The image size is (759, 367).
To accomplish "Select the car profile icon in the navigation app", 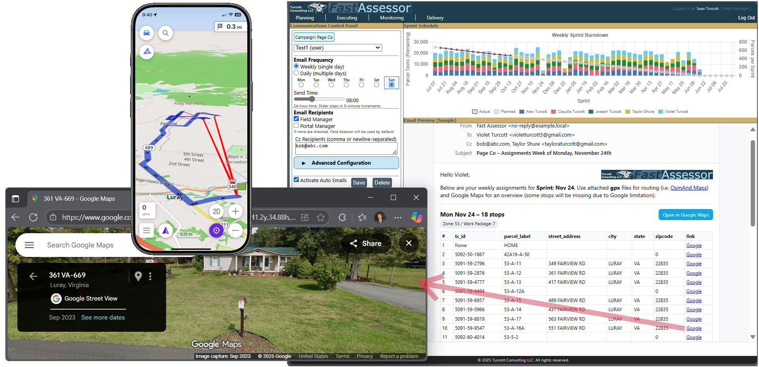I will pyautogui.click(x=146, y=33).
